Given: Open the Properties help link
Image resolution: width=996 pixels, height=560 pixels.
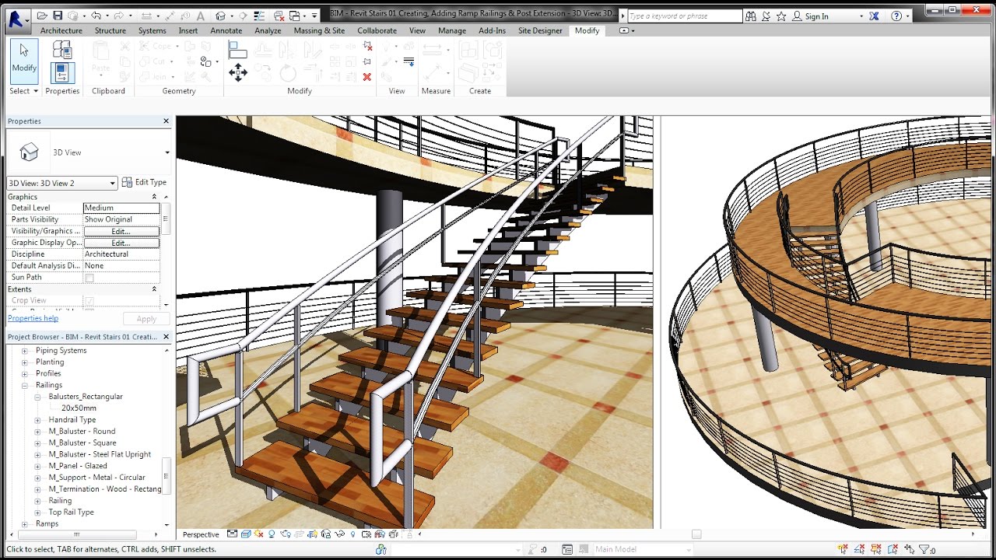Looking at the screenshot, I should click(33, 318).
